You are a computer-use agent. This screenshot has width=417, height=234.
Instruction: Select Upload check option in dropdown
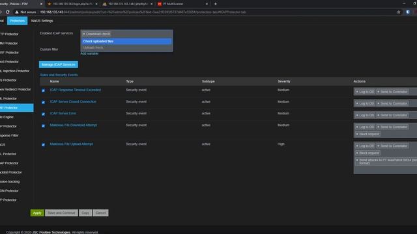[x=126, y=47]
